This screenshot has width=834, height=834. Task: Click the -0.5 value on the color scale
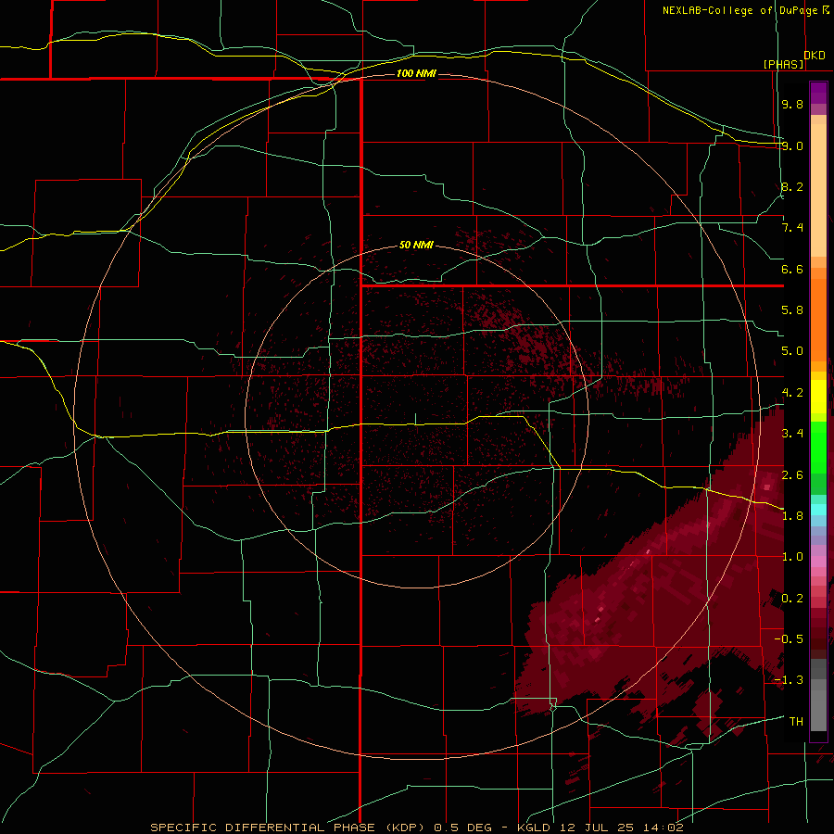[789, 638]
